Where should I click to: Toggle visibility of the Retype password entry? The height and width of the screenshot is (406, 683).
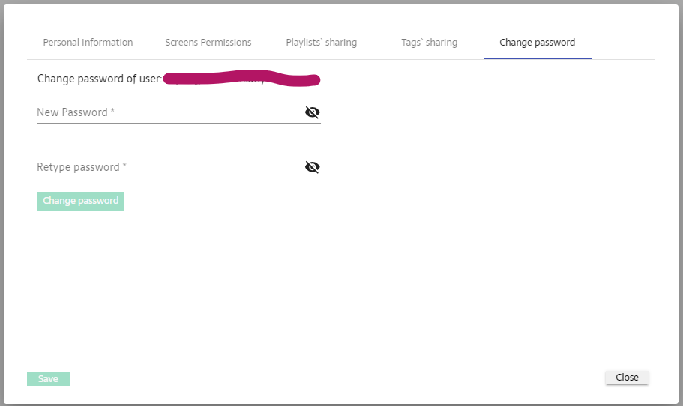(x=312, y=167)
